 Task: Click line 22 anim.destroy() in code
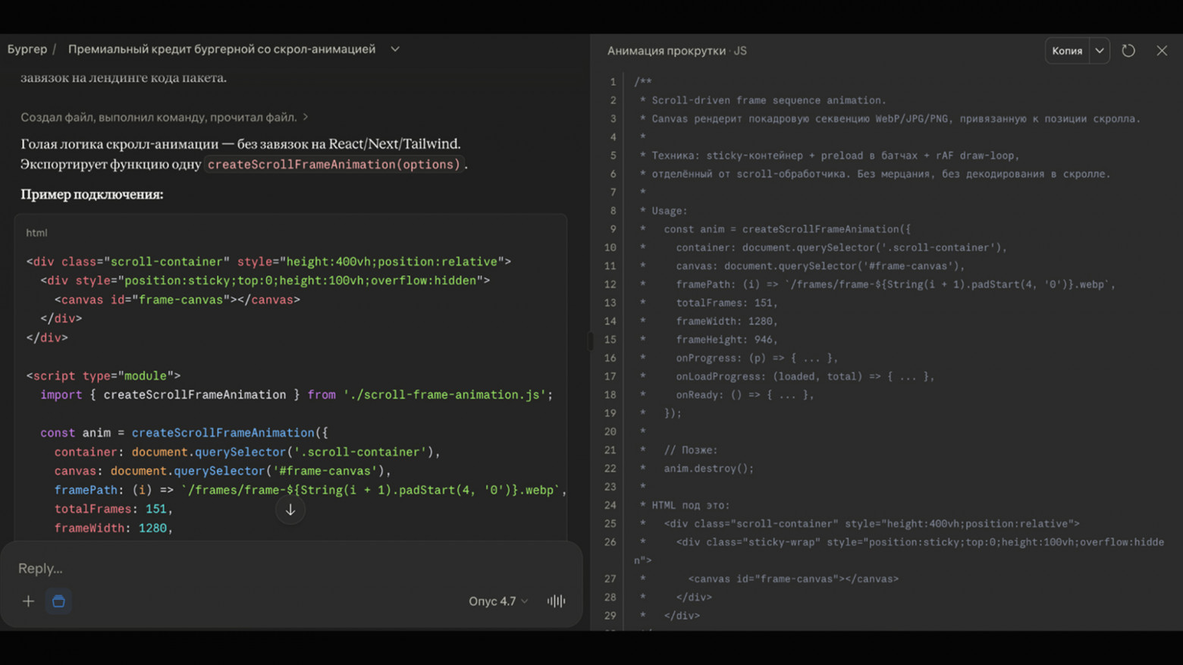tap(708, 469)
